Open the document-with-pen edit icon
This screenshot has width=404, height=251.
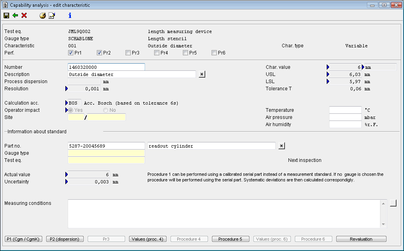coord(52,16)
